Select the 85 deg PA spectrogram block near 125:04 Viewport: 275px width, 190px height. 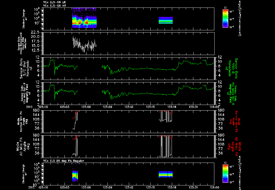[x=75, y=176]
